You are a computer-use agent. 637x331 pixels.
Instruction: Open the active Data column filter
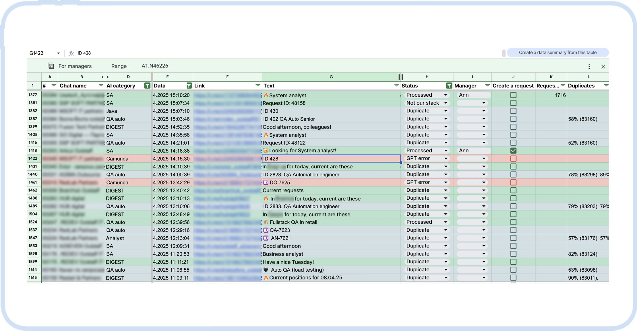click(x=189, y=86)
